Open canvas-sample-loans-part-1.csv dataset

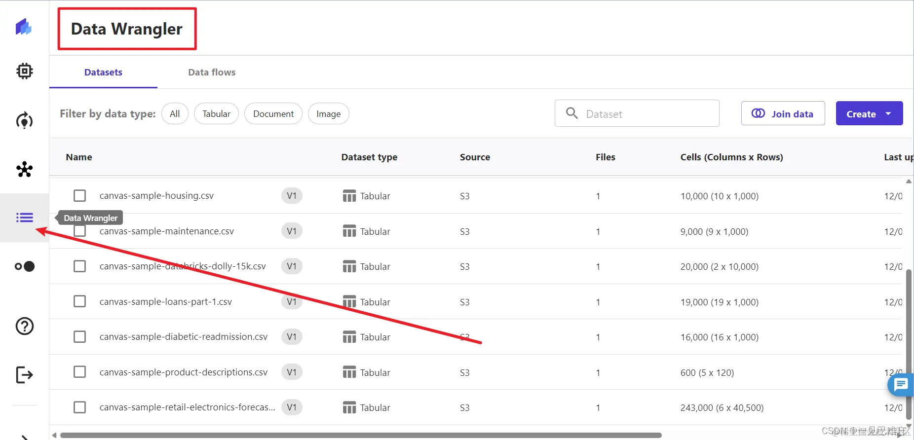(166, 301)
